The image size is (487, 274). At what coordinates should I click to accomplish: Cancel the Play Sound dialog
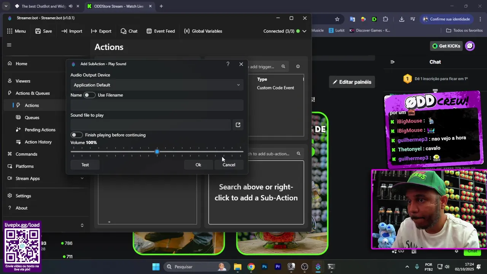[229, 165]
